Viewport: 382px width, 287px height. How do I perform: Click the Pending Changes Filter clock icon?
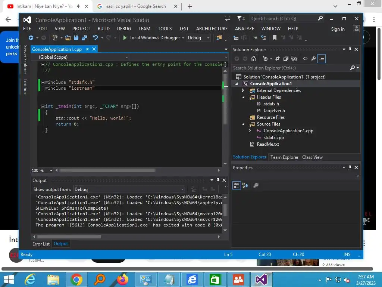pos(265,59)
